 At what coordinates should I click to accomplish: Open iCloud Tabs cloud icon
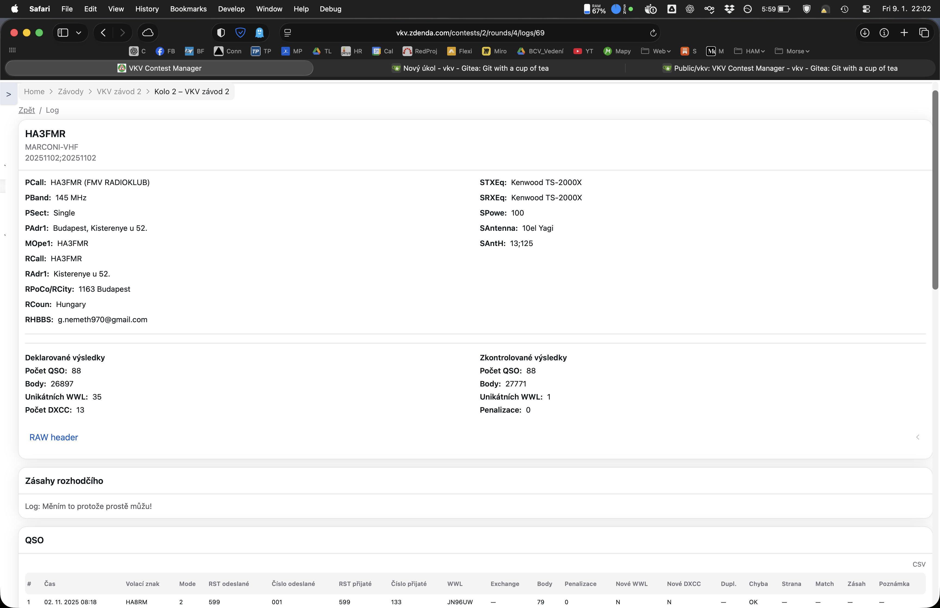148,33
